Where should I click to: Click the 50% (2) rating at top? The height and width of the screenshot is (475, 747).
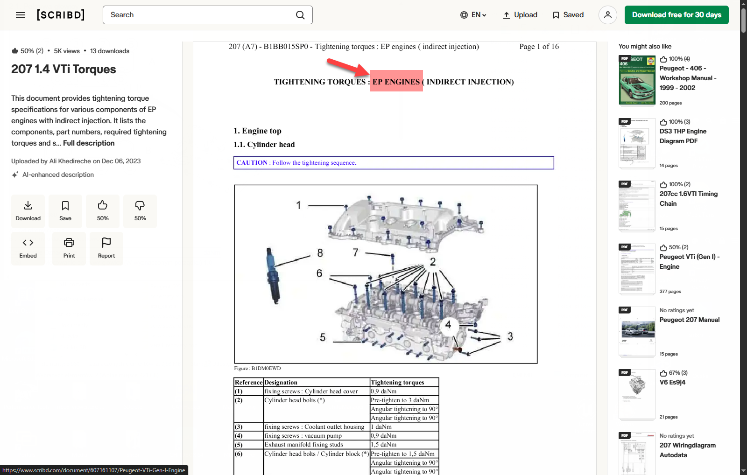tap(28, 51)
